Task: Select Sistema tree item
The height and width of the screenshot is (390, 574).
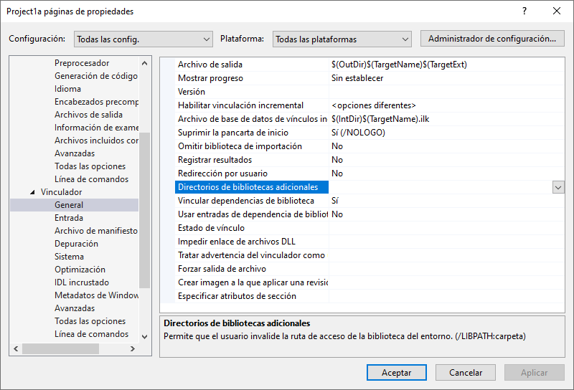Action: (69, 257)
